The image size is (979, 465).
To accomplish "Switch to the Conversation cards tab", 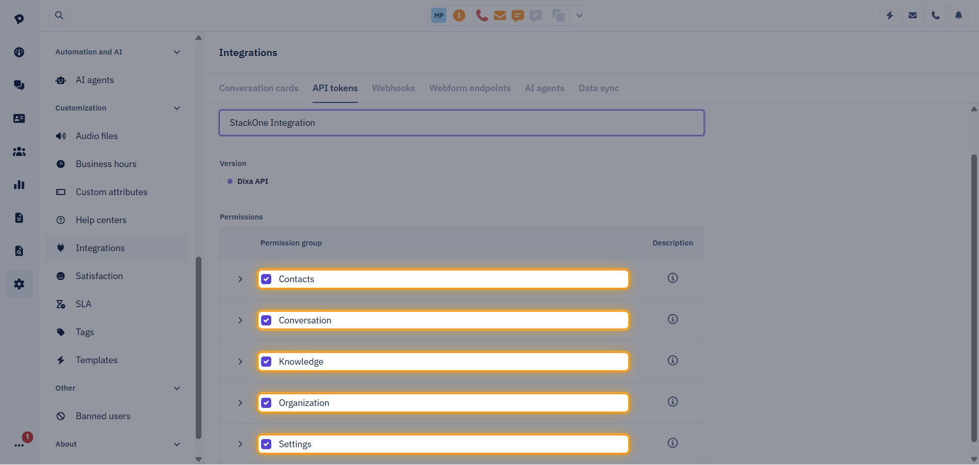I will pyautogui.click(x=259, y=88).
